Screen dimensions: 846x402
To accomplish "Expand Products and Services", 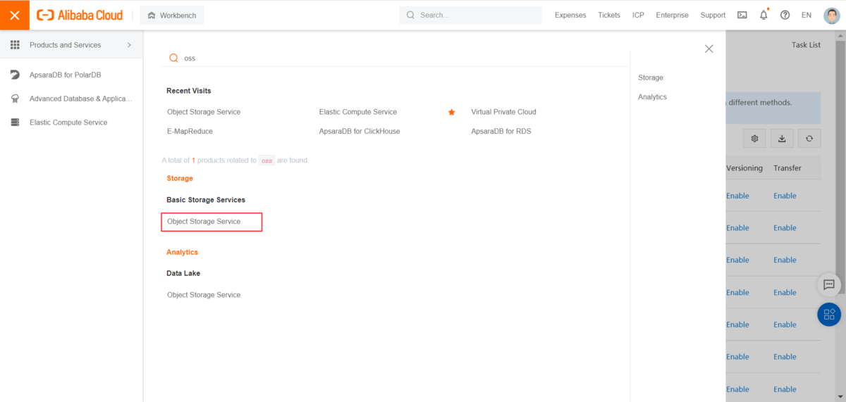I will click(71, 45).
